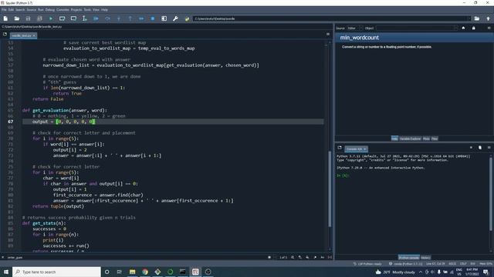Run the current cell

click(62, 18)
